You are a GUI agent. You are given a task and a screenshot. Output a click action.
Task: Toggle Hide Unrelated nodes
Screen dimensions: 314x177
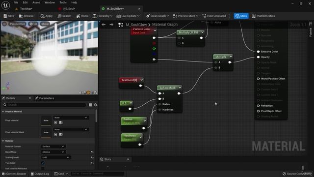click(214, 16)
